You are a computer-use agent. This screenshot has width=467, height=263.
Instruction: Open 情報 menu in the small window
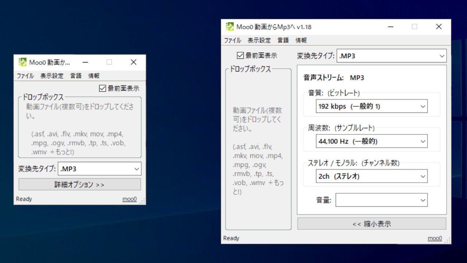click(x=94, y=76)
